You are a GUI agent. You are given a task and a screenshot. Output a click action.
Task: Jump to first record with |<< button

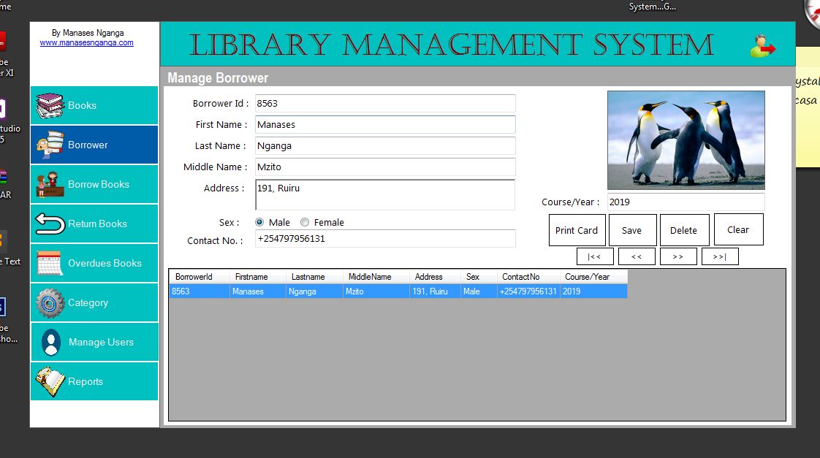pos(594,256)
